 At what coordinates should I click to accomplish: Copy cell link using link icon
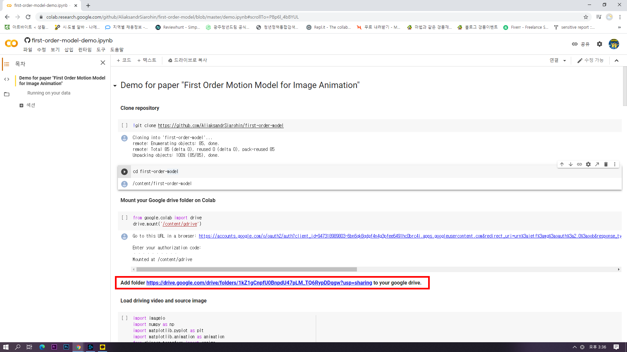pos(579,164)
